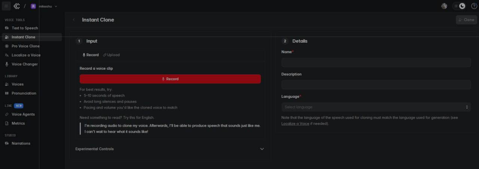Open the user avatar profile icon

(x=444, y=6)
